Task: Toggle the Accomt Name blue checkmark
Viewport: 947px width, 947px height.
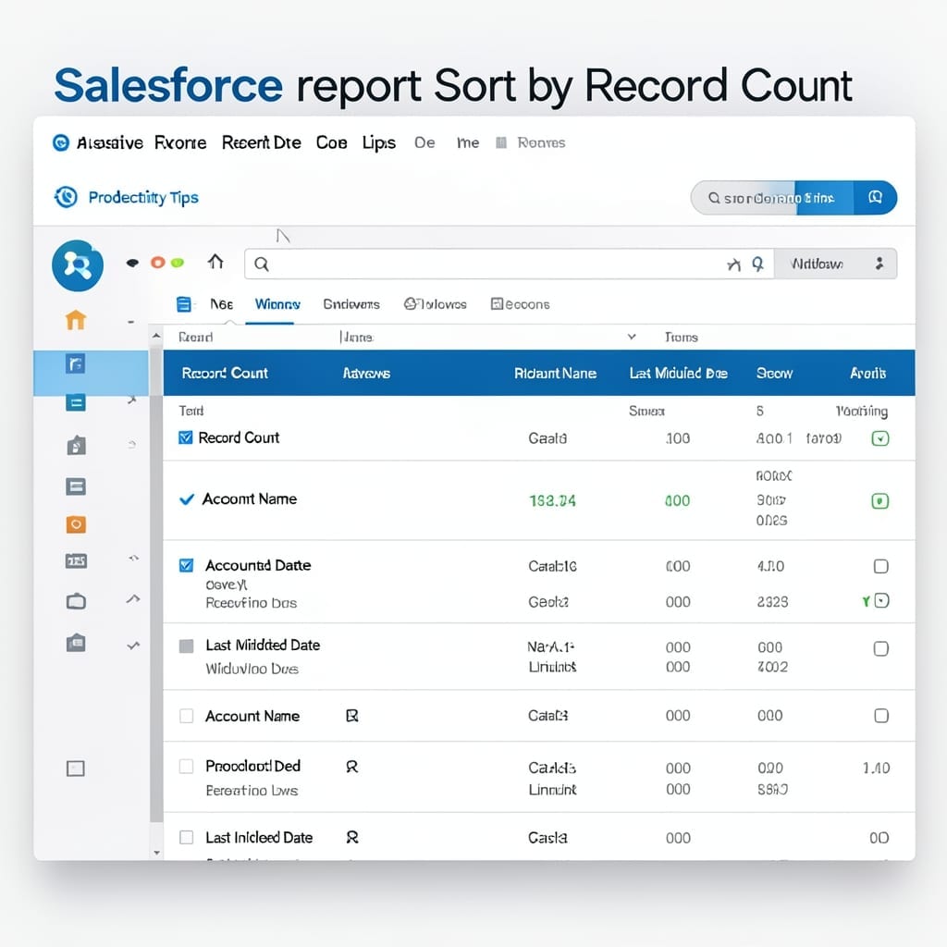Action: (187, 499)
